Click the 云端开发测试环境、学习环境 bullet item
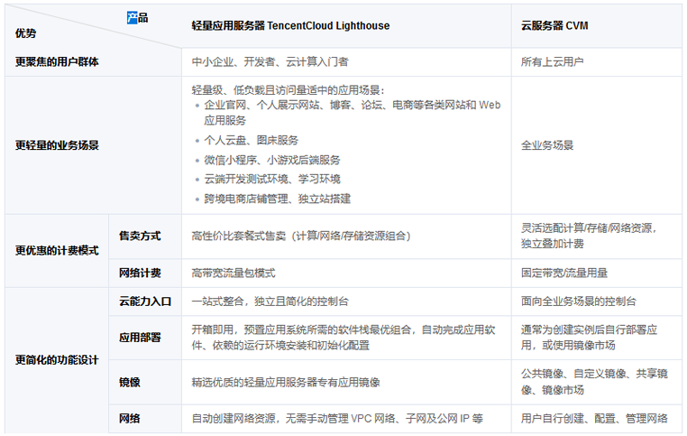The height and width of the screenshot is (436, 687). 272,180
